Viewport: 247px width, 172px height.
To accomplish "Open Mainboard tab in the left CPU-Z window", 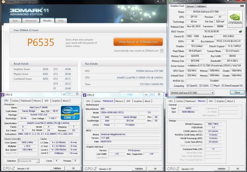I will tap(26, 101).
